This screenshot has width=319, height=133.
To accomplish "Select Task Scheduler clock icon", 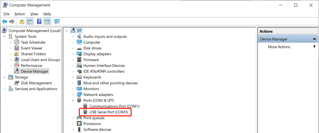I will [x=17, y=42].
